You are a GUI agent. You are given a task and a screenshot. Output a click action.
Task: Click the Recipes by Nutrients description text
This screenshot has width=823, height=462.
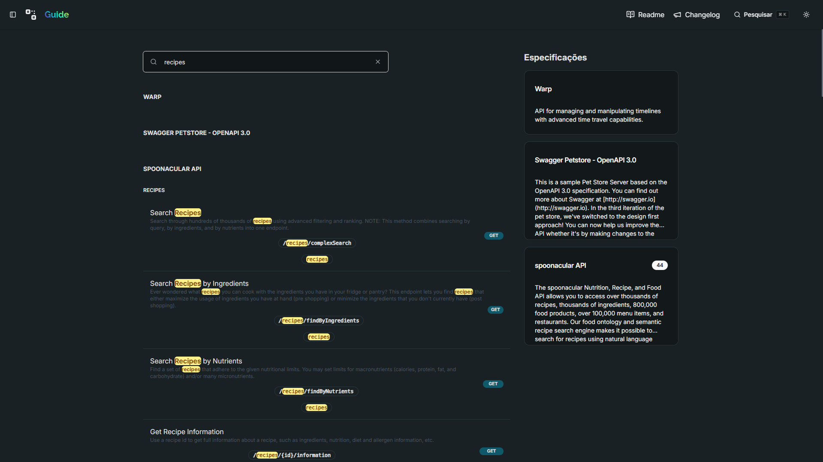pyautogui.click(x=303, y=373)
